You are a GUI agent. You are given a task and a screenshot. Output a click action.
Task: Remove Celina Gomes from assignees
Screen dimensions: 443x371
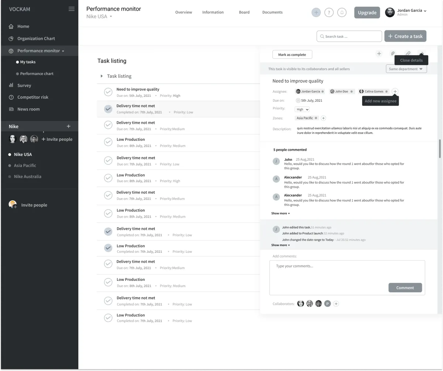click(387, 91)
